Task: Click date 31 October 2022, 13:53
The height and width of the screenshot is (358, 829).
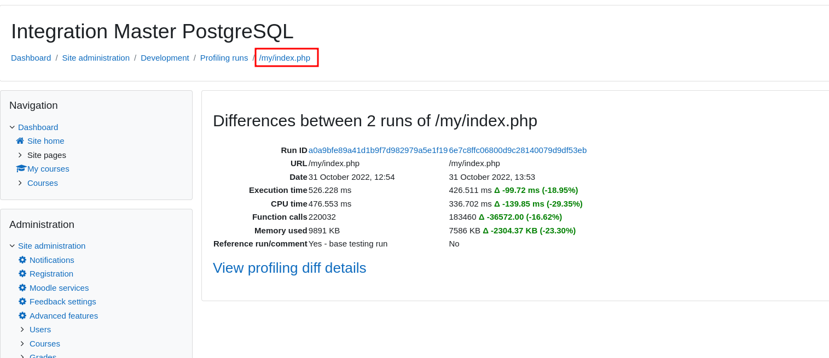Action: click(x=492, y=177)
